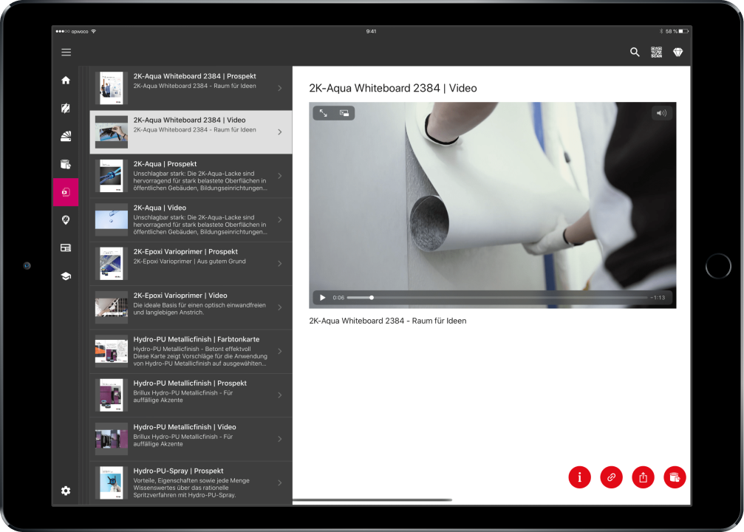The height and width of the screenshot is (532, 744).
Task: Tap the red link button
Action: pos(611,477)
